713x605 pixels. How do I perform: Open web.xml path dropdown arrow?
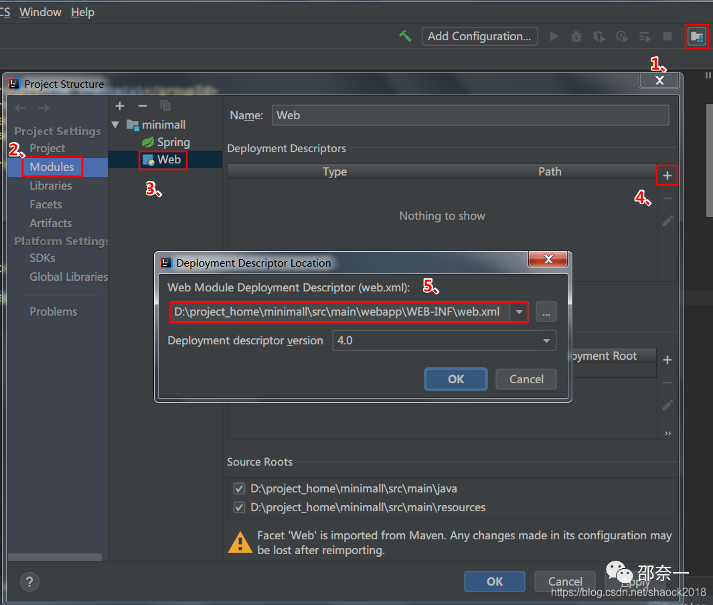pyautogui.click(x=519, y=312)
